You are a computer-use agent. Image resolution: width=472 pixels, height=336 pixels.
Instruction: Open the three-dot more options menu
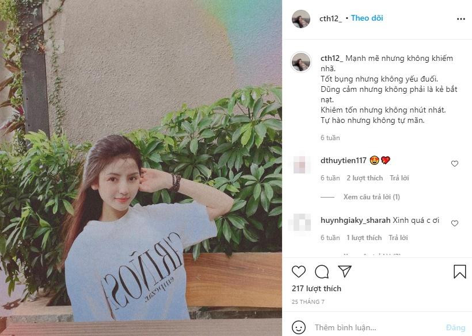[461, 19]
